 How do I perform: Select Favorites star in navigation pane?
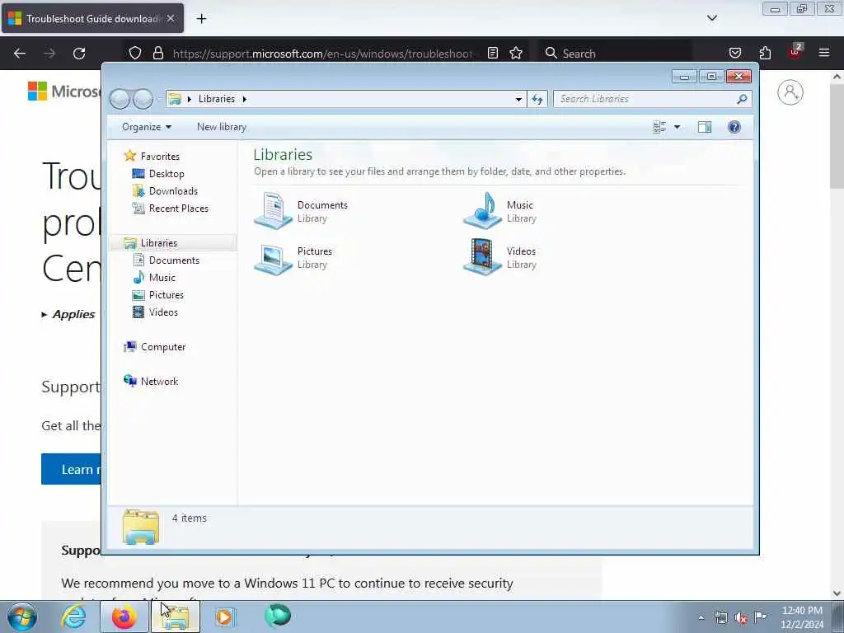[x=129, y=156]
